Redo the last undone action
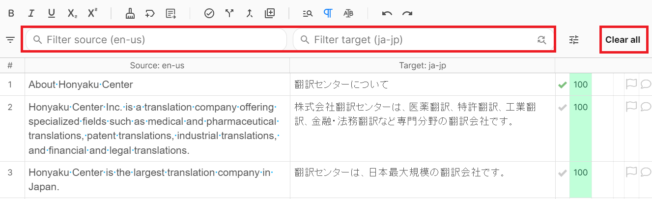Screen dimensions: 652x199 407,13
